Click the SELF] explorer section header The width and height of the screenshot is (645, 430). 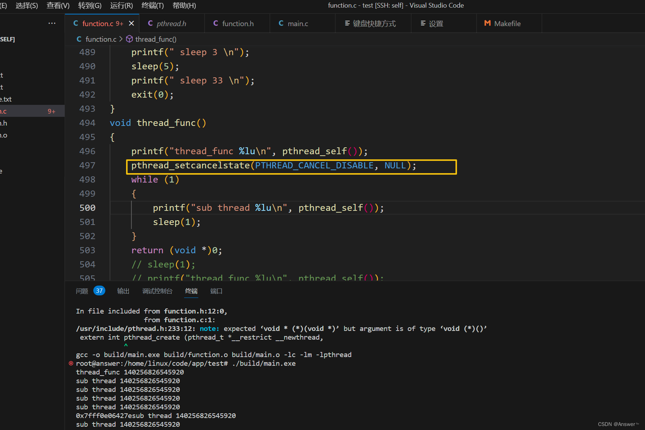point(7,39)
